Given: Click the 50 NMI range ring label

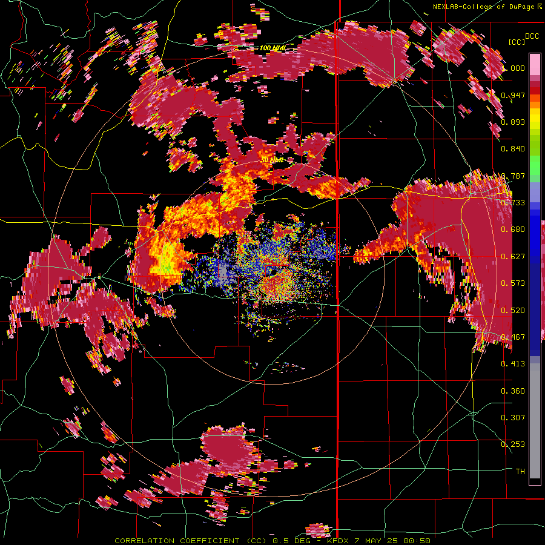Looking at the screenshot, I should (272, 160).
